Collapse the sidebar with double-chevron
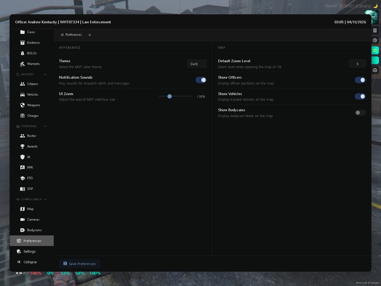381x286 pixels. click(19, 262)
